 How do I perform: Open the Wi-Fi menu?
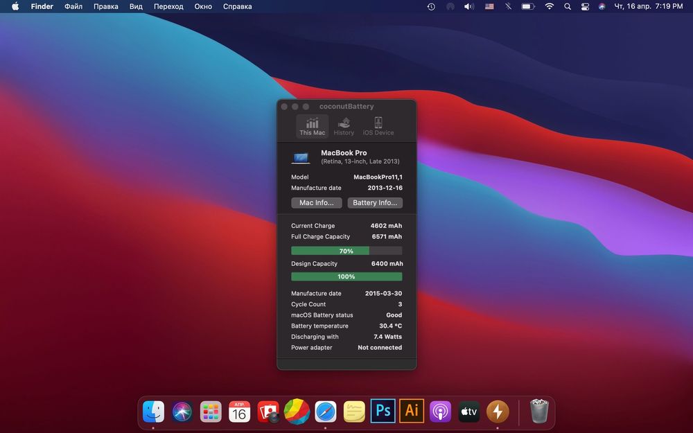click(549, 6)
